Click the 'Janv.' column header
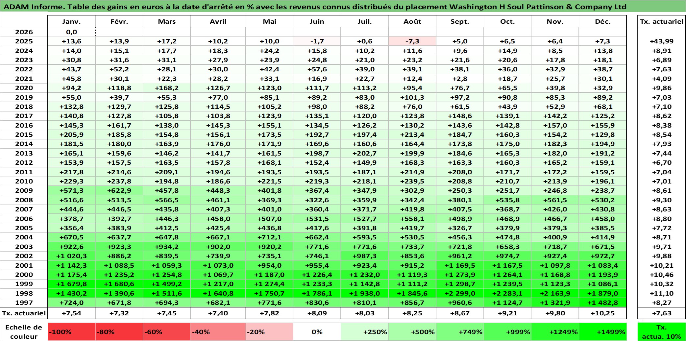The width and height of the screenshot is (686, 341). [72, 21]
